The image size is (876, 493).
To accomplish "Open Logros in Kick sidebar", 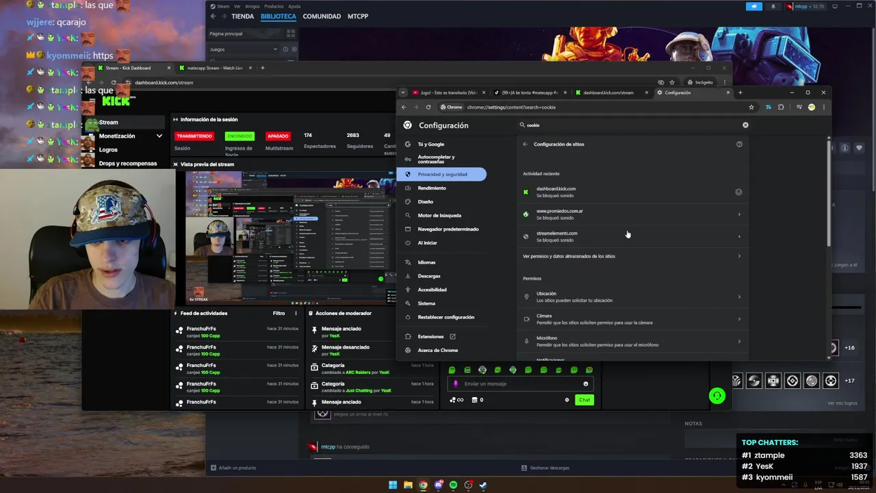I will 108,150.
